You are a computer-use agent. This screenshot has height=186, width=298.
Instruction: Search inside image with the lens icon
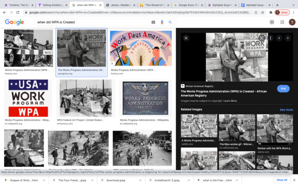click(x=262, y=38)
